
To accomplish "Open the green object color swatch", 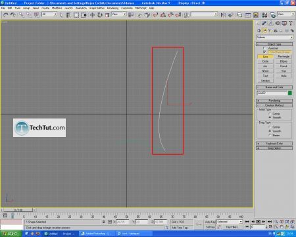I will tap(290, 93).
